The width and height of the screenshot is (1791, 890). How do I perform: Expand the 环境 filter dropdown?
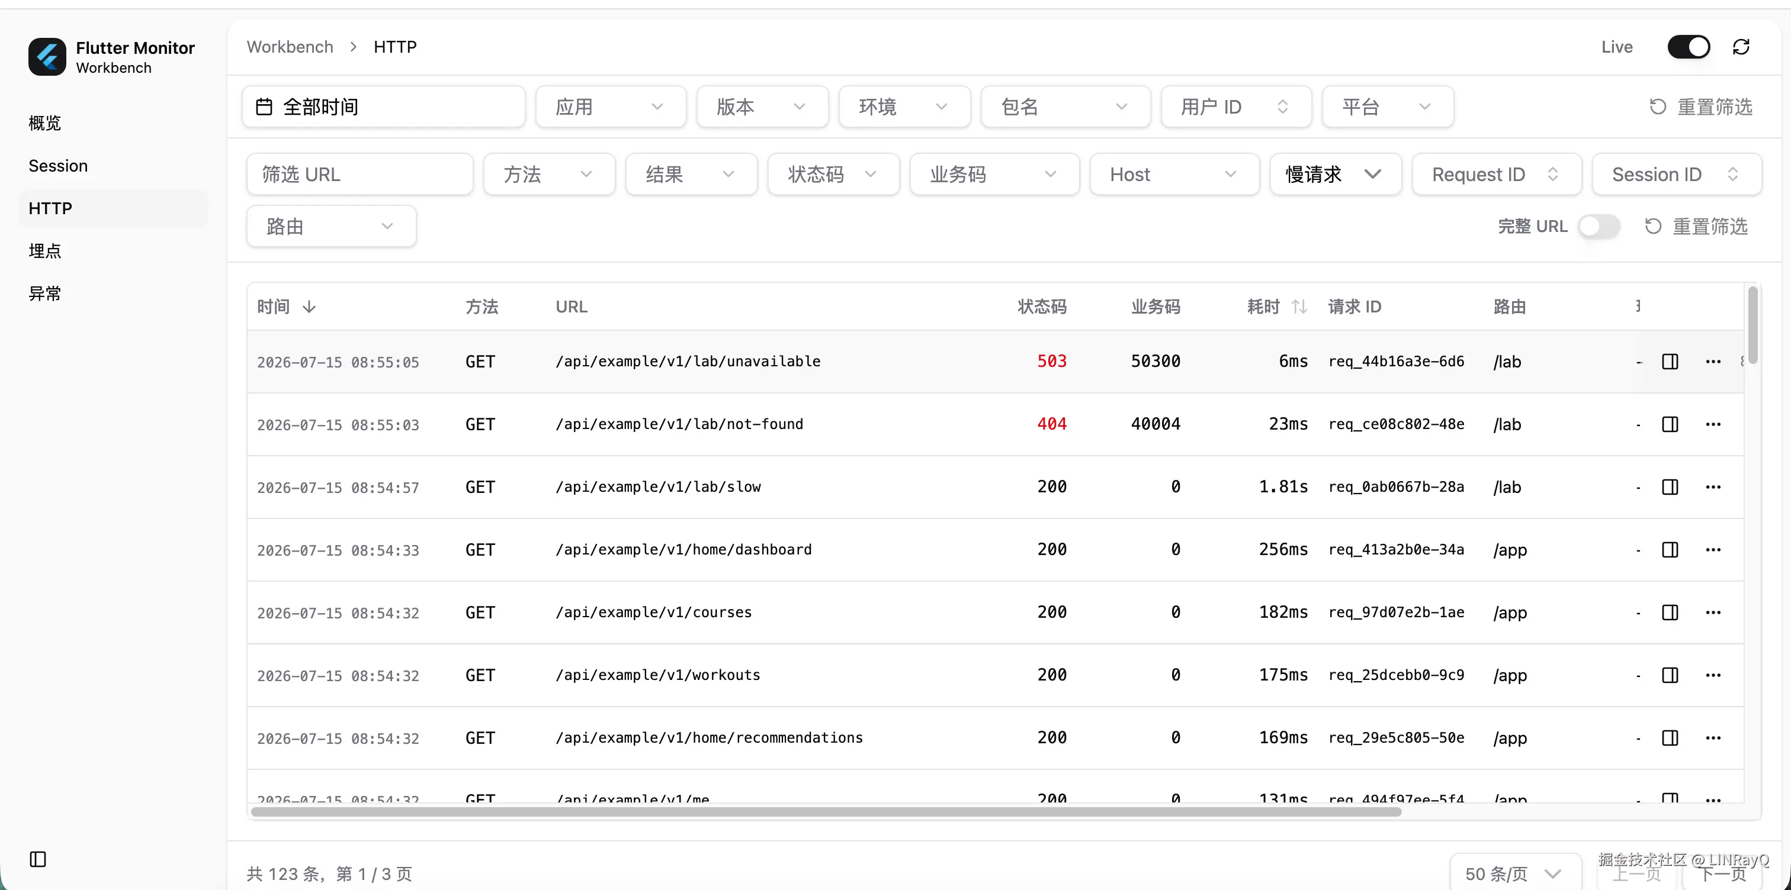pos(904,107)
